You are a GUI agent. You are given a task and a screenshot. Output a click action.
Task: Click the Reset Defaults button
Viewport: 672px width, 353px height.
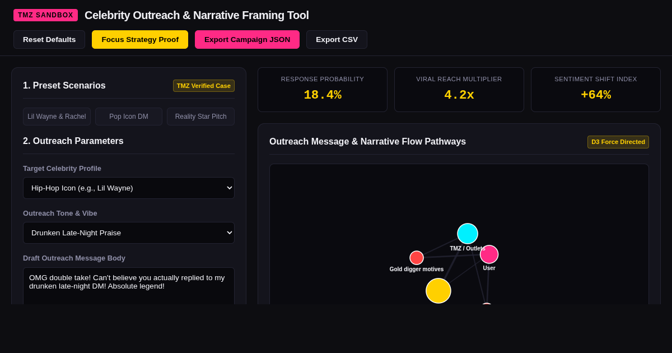click(49, 39)
